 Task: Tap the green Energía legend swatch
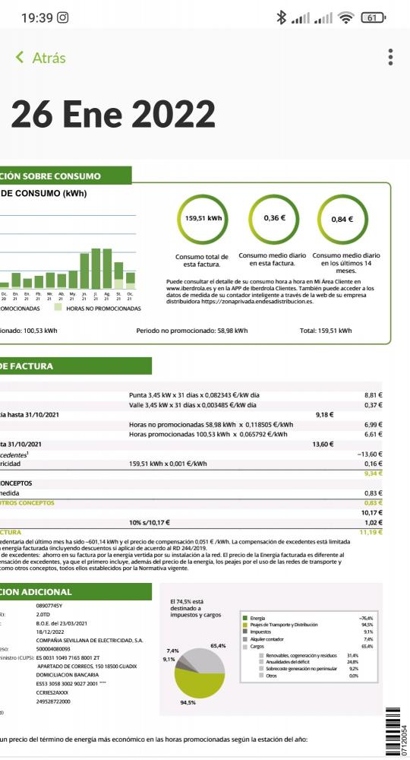pyautogui.click(x=245, y=619)
